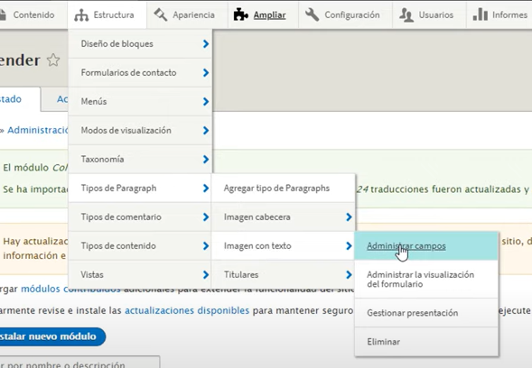This screenshot has height=368, width=532.
Task: Expand the Tipos de comentario arrow
Action: pyautogui.click(x=206, y=216)
